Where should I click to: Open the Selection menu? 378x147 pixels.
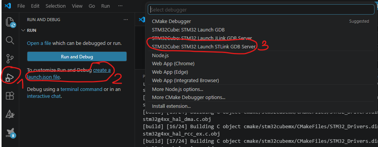coord(55,6)
